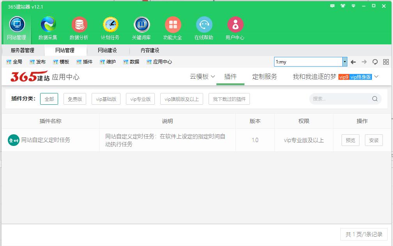Open the site selector dropdown arrow
This screenshot has width=393, height=246.
point(345,62)
